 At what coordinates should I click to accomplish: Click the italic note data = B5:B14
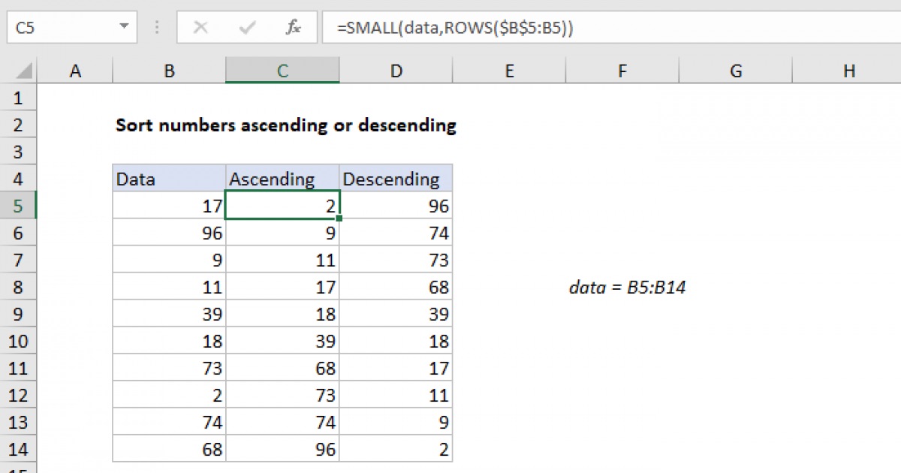tap(628, 287)
